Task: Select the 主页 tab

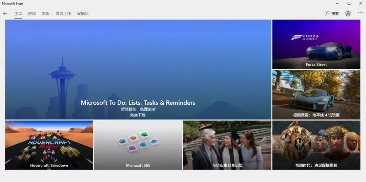Action: pyautogui.click(x=18, y=14)
